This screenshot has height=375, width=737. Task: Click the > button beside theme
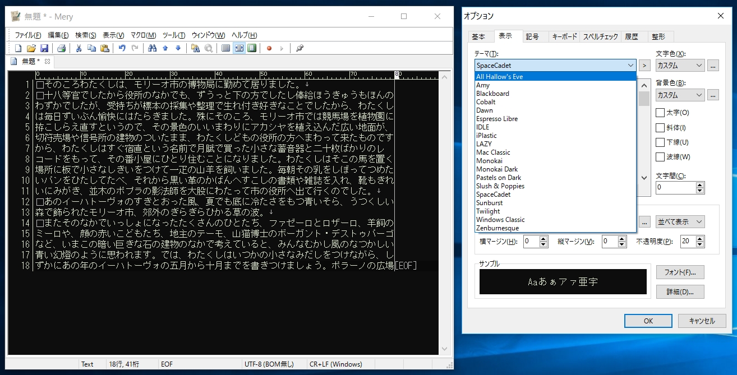[645, 66]
